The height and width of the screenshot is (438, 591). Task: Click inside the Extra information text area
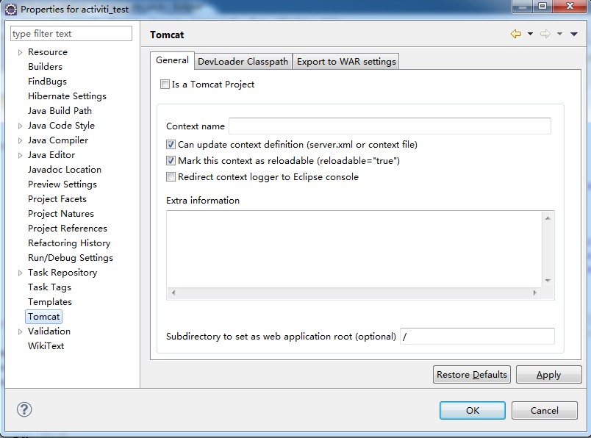(x=354, y=249)
